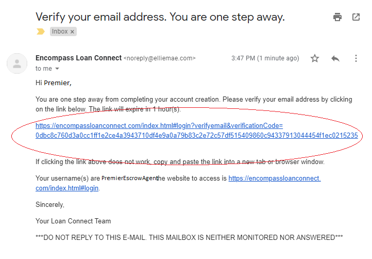Open the email in a new window
Screen dimensions: 372x259
pyautogui.click(x=356, y=17)
